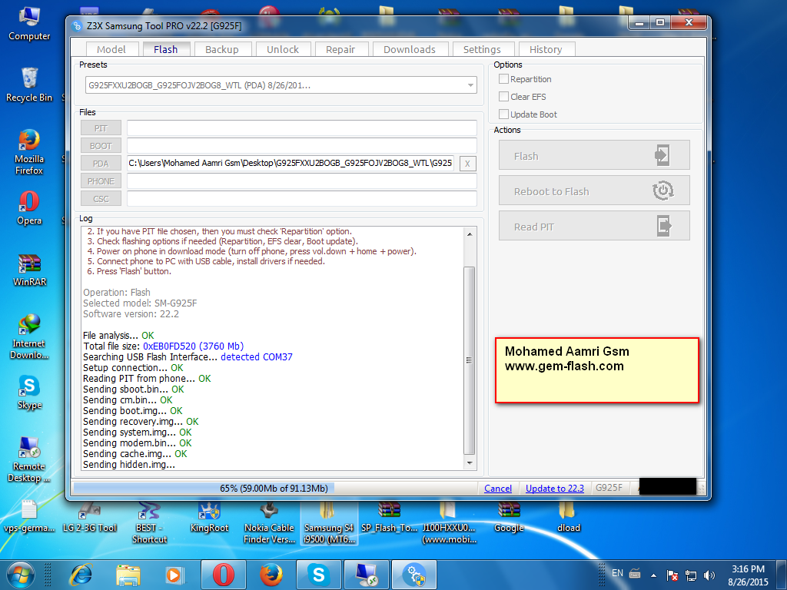Open Computer desktop icon
This screenshot has width=787, height=590.
[29, 23]
